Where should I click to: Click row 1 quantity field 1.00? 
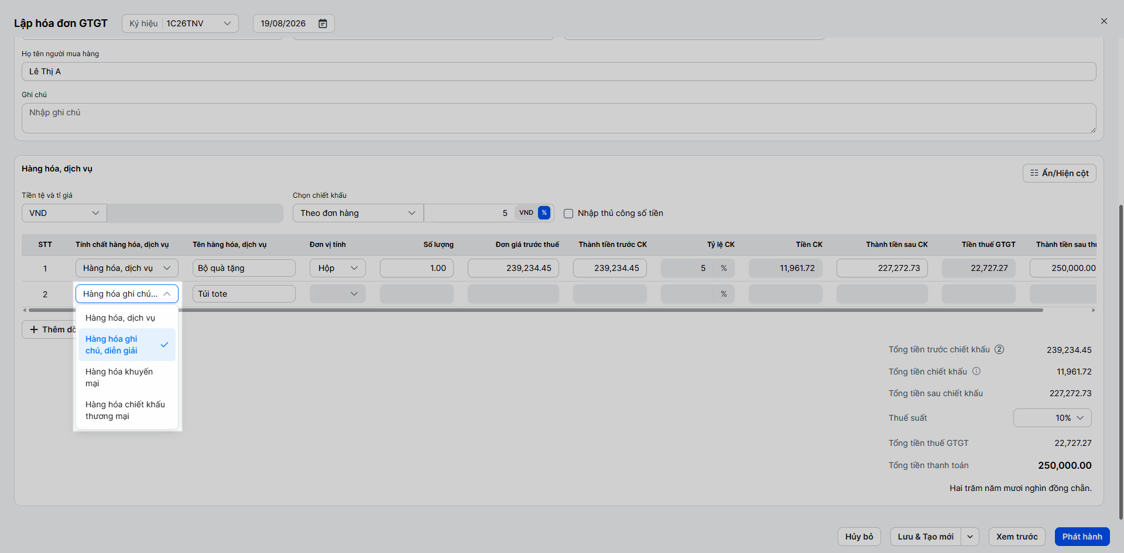tap(417, 268)
